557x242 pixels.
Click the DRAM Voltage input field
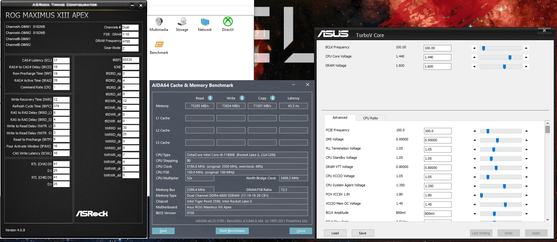coord(438,66)
